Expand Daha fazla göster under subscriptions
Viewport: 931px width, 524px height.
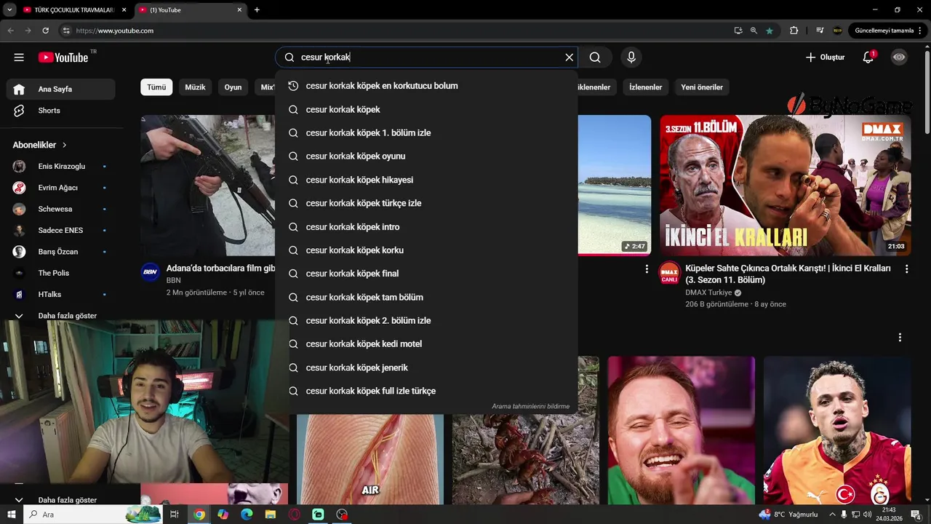coord(61,316)
